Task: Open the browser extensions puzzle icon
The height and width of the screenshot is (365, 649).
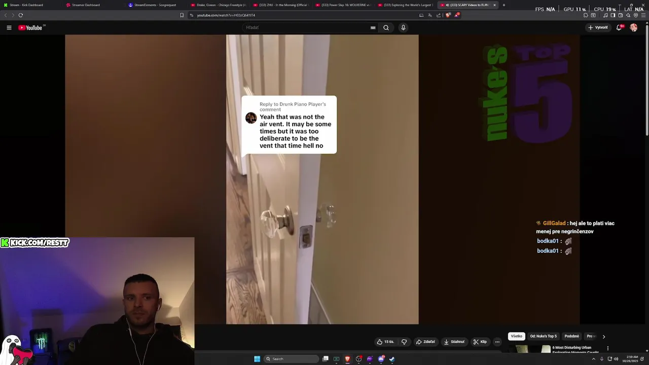Action: 586,15
